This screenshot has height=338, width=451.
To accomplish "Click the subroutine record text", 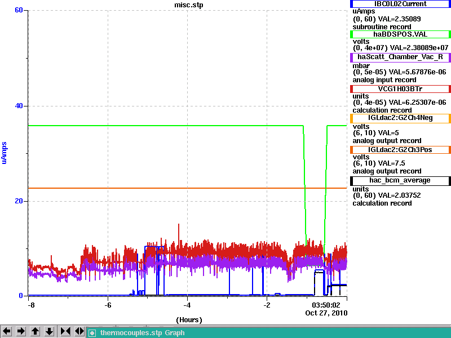I will (382, 27).
